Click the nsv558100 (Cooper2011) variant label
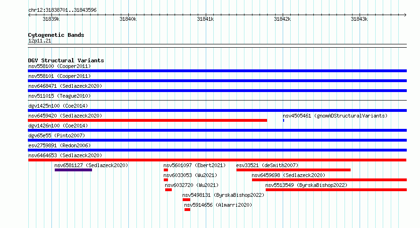420x228 pixels. 59,66
